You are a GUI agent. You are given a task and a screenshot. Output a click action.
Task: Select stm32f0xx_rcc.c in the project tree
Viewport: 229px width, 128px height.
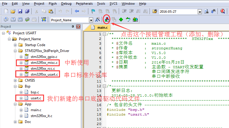43,69
